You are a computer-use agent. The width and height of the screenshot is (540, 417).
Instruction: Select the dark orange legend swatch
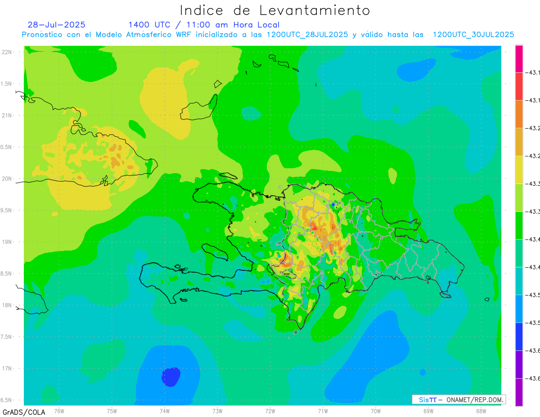519,114
